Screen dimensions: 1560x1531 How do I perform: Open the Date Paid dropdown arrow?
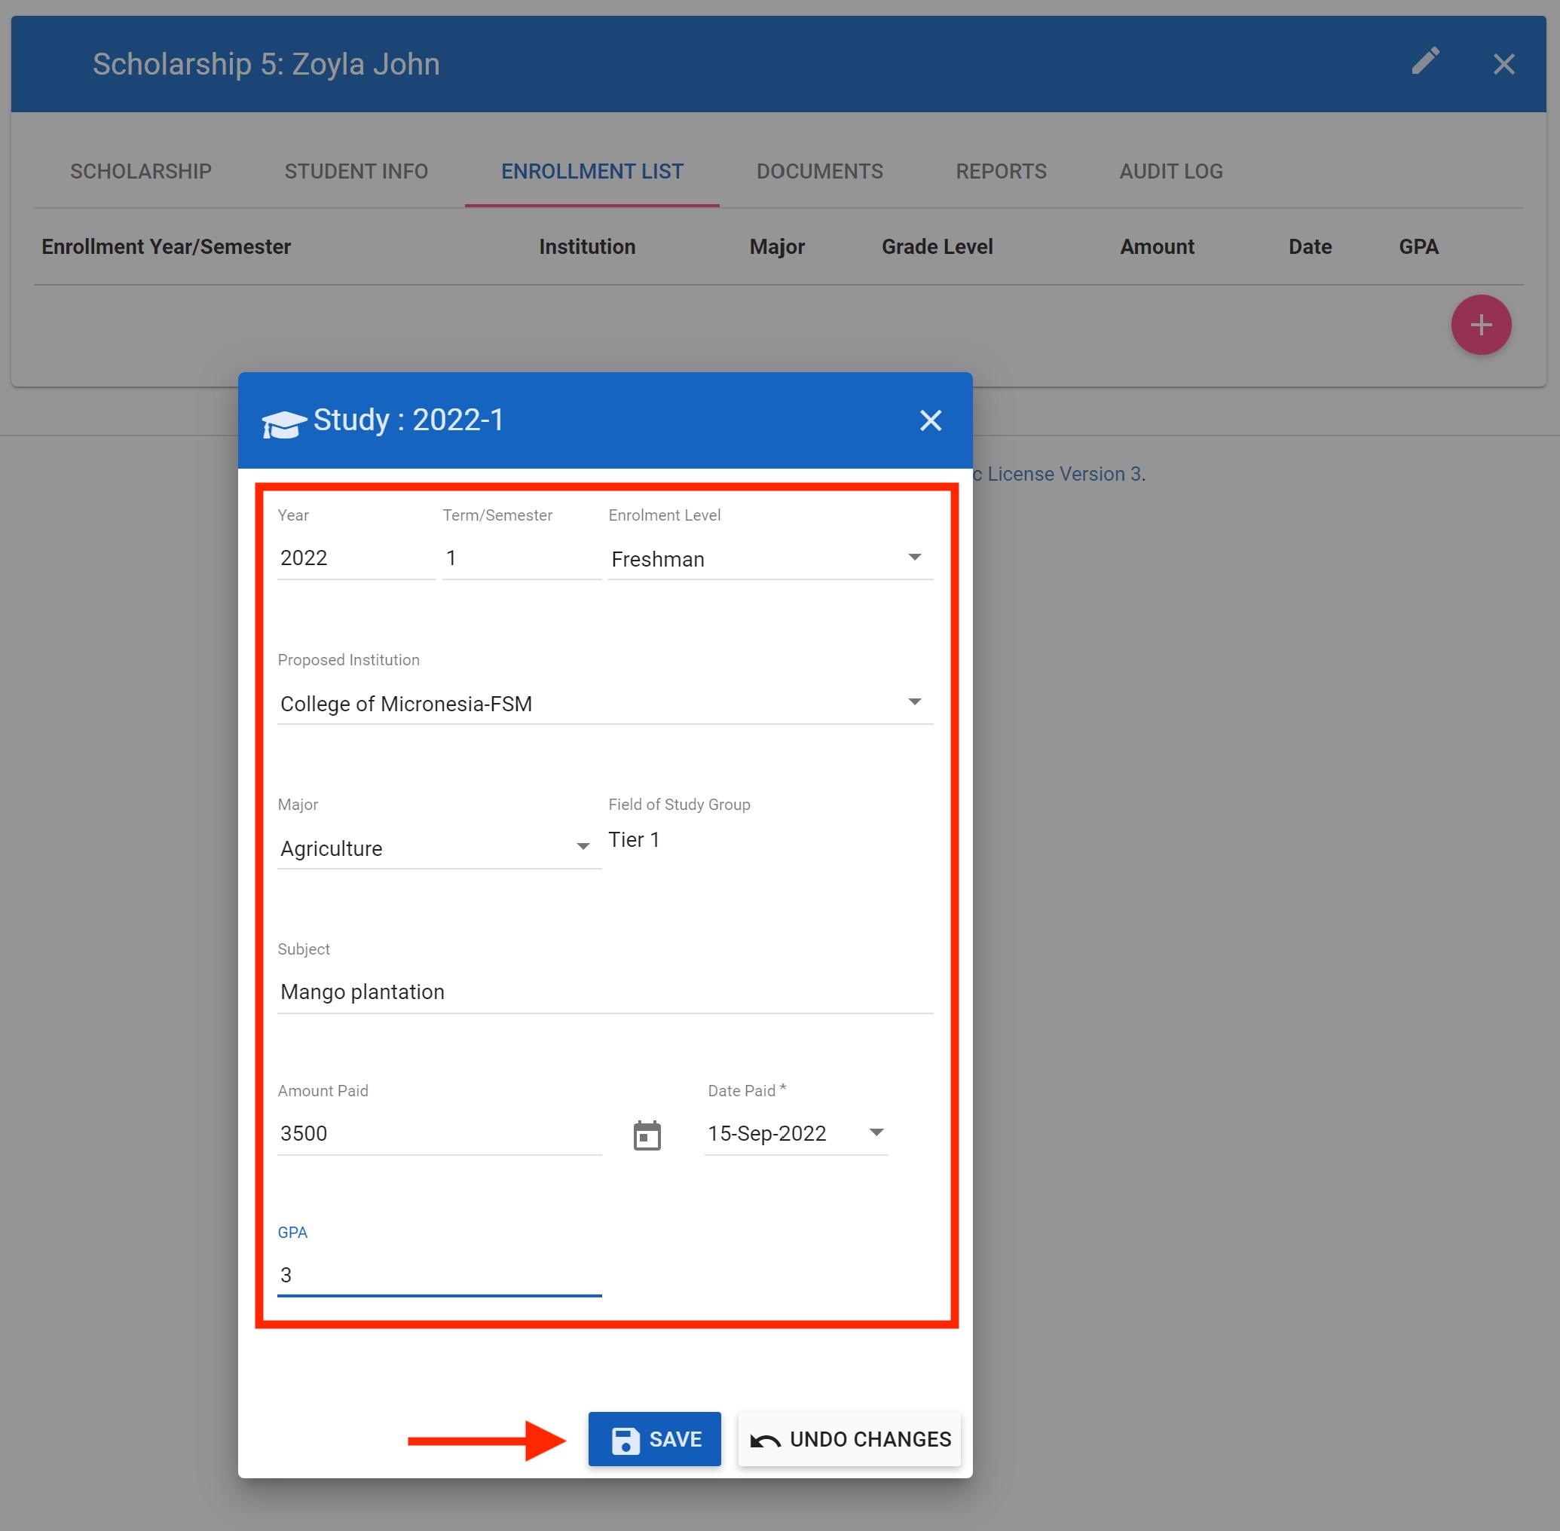[876, 1133]
